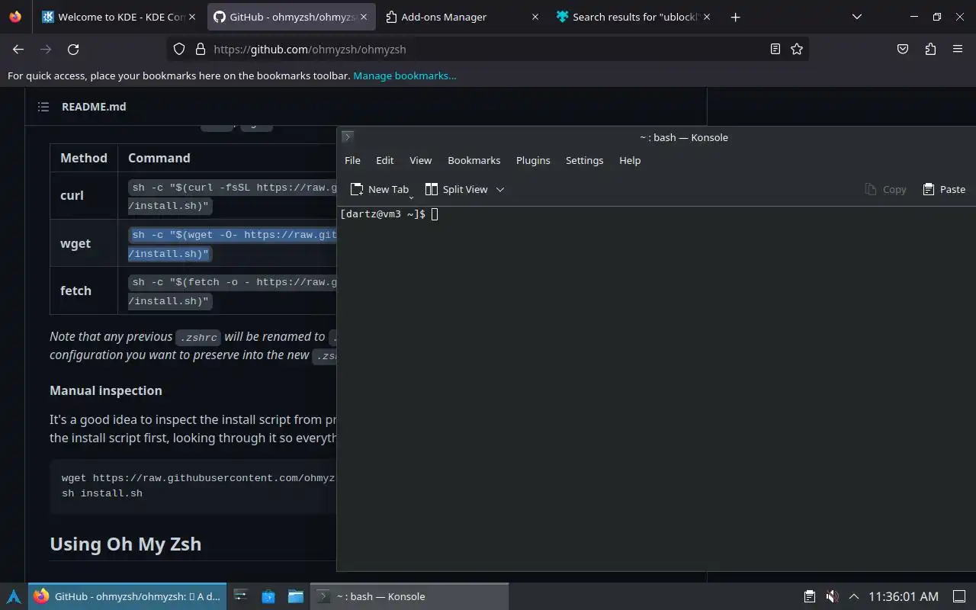This screenshot has height=610, width=976.
Task: Click the .zshrc inline code
Action: 198,337
